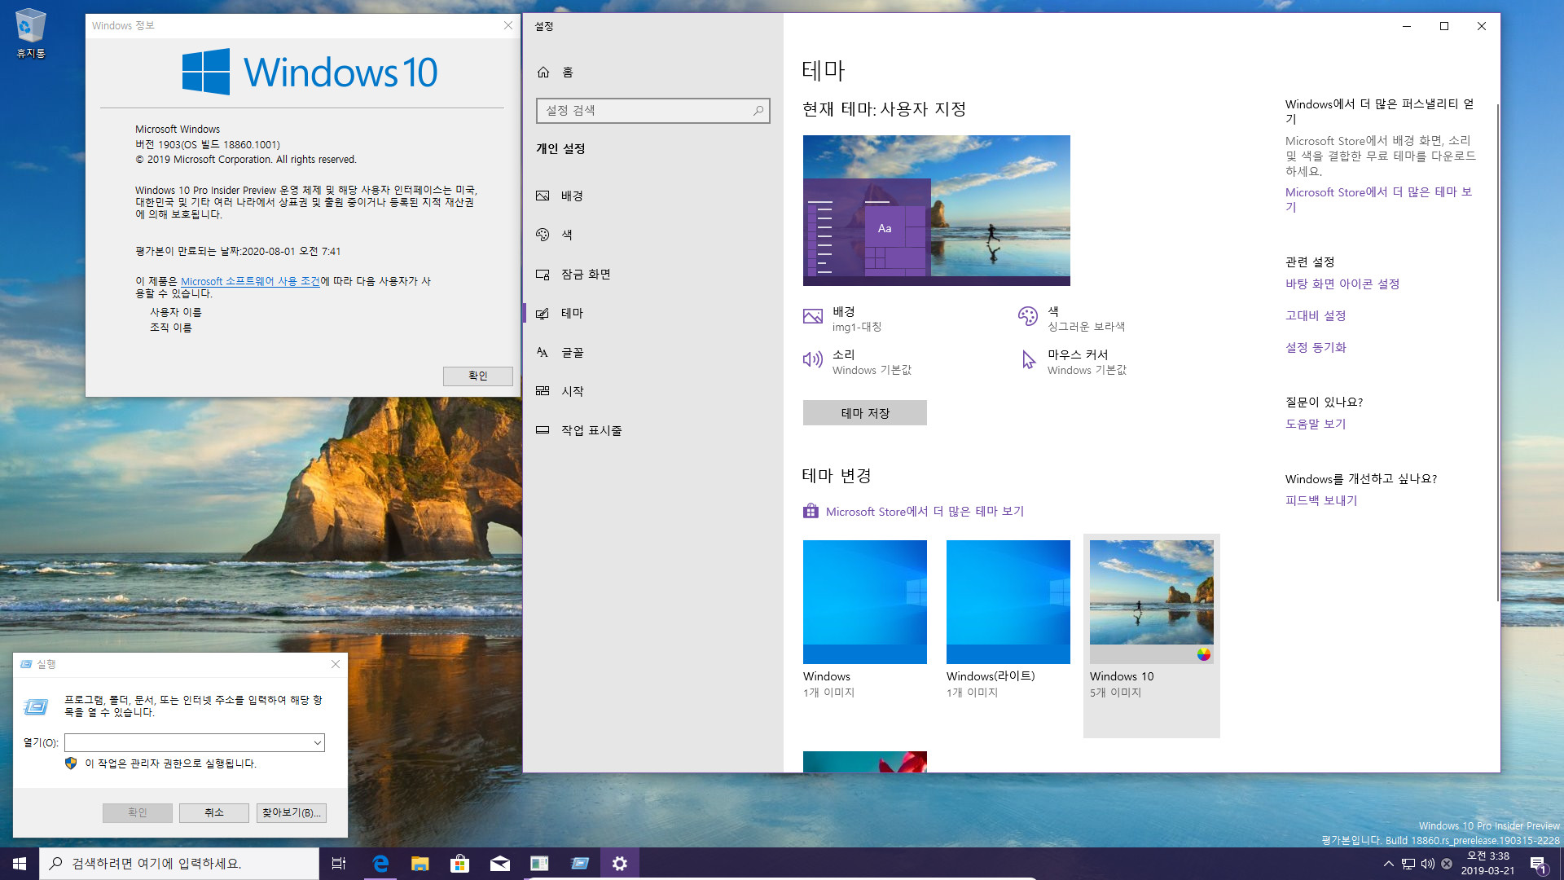Click the winver app icon on taskbar
The image size is (1564, 880).
click(539, 864)
